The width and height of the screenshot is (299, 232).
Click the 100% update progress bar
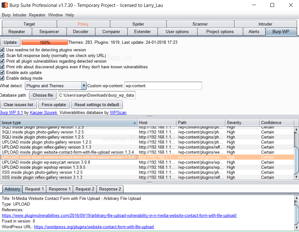point(45,42)
